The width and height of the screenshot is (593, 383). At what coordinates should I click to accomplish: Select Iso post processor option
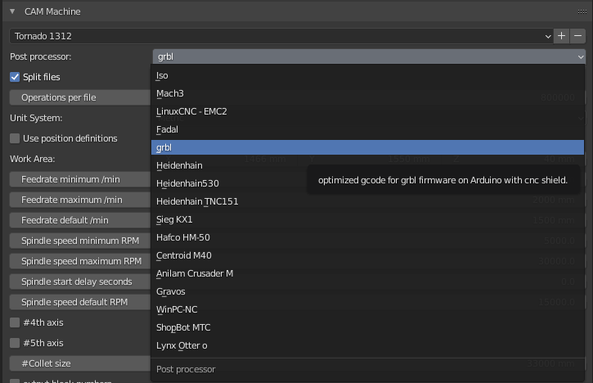pyautogui.click(x=162, y=75)
